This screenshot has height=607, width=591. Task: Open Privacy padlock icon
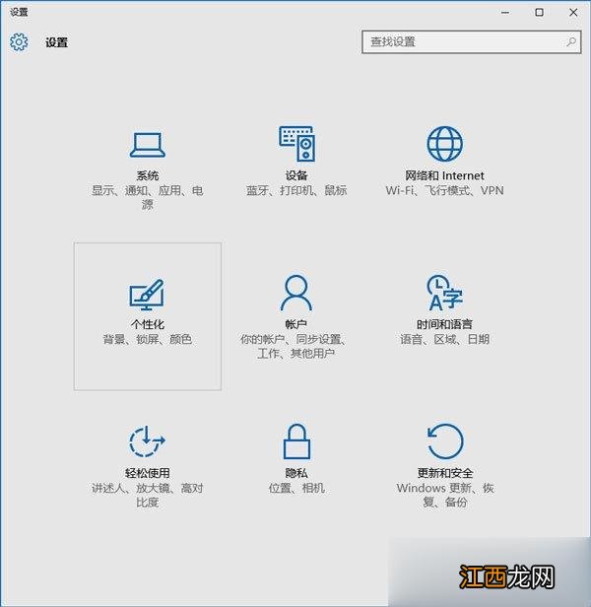[x=296, y=441]
